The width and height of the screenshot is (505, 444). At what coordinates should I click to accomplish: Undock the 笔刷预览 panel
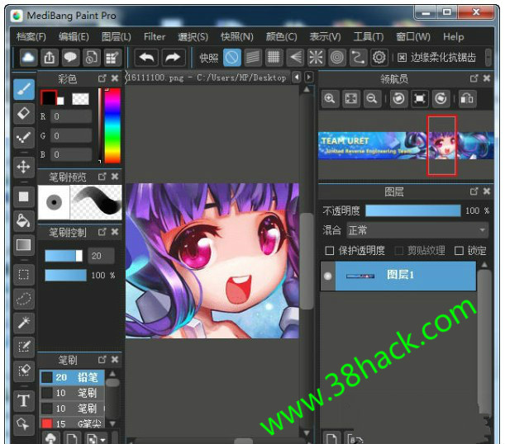(x=102, y=177)
